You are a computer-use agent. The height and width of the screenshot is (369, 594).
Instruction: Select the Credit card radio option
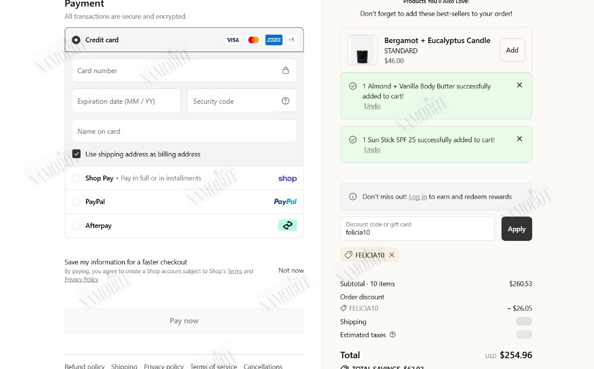[76, 40]
